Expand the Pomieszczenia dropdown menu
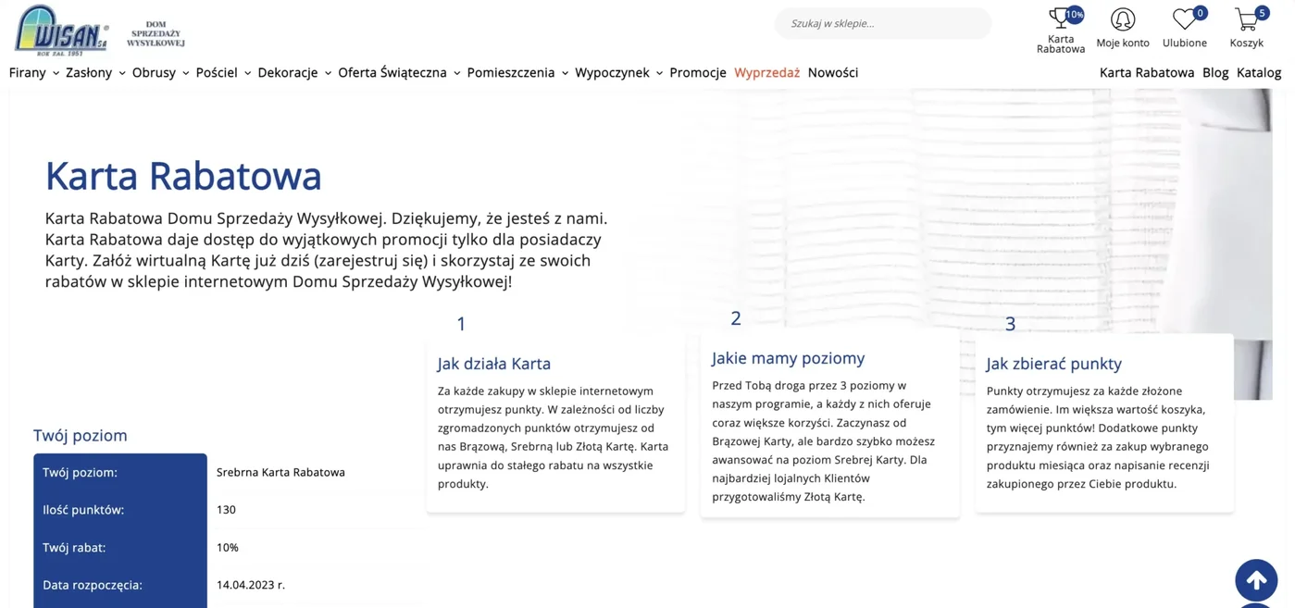 517,72
